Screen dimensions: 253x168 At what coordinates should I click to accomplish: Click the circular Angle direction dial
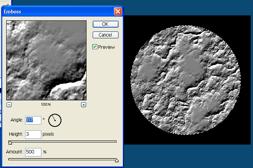point(55,120)
